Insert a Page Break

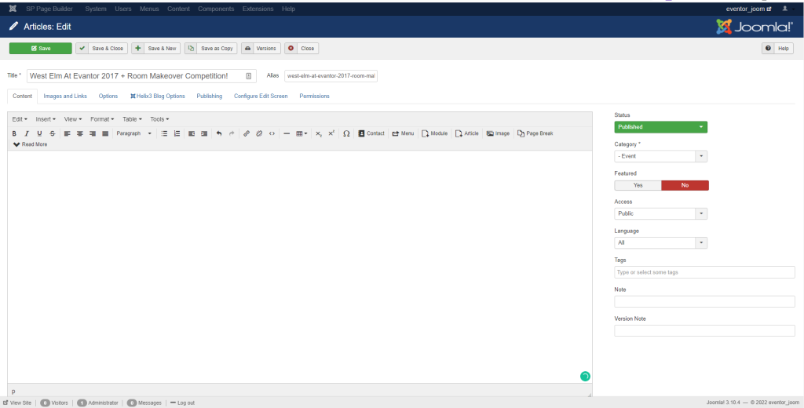(535, 133)
